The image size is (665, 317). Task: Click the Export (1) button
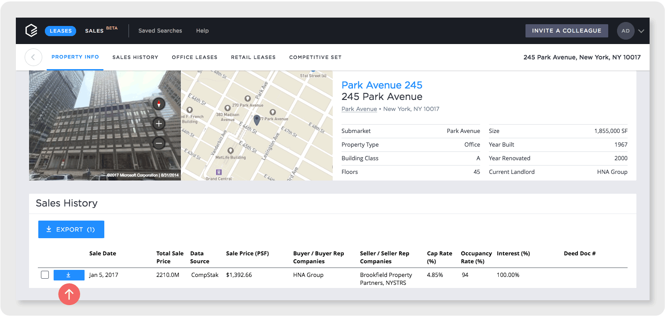[71, 229]
